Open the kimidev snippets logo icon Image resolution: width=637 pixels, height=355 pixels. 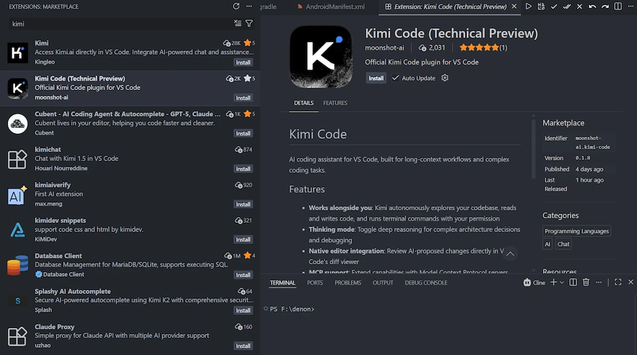[18, 230]
